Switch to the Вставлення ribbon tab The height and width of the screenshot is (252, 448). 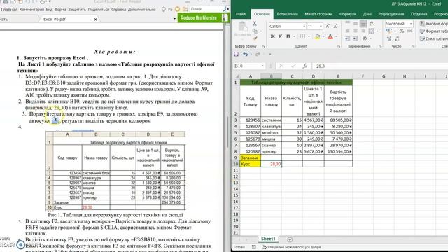(x=287, y=14)
